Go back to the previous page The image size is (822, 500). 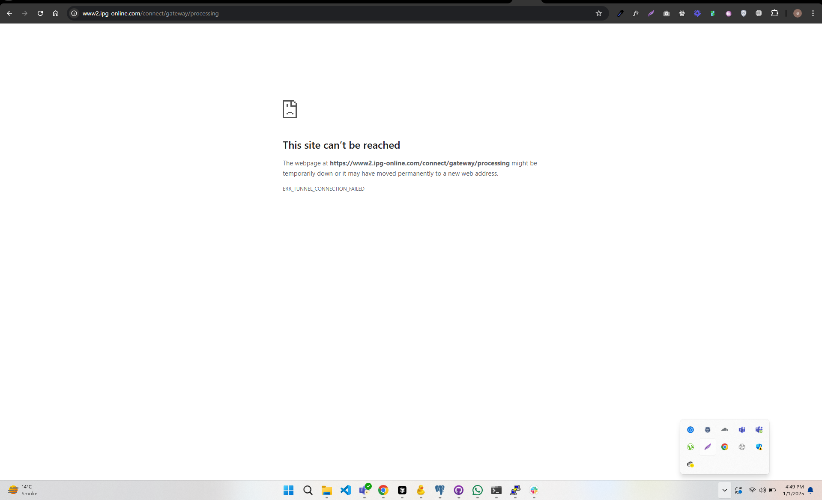(9, 13)
